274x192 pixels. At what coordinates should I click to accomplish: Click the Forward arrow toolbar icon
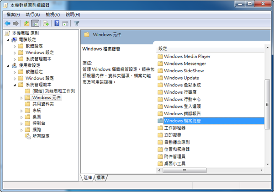pyautogui.click(x=16, y=23)
